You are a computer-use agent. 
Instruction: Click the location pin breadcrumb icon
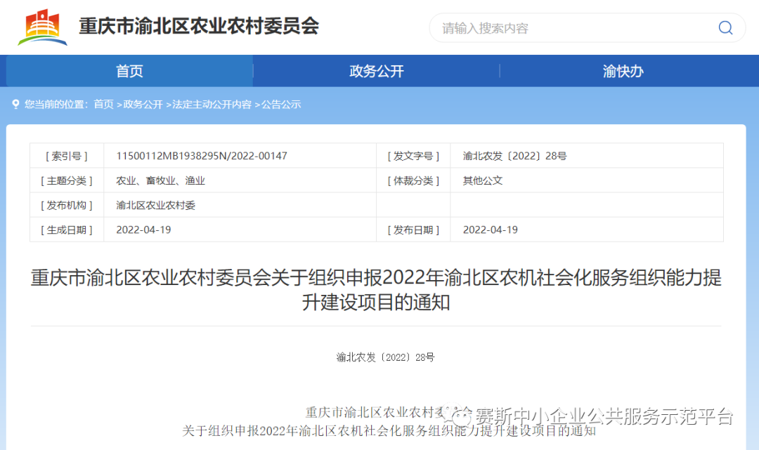pyautogui.click(x=15, y=104)
